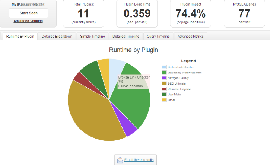Select the Runtime By Plugin tab

20,36
